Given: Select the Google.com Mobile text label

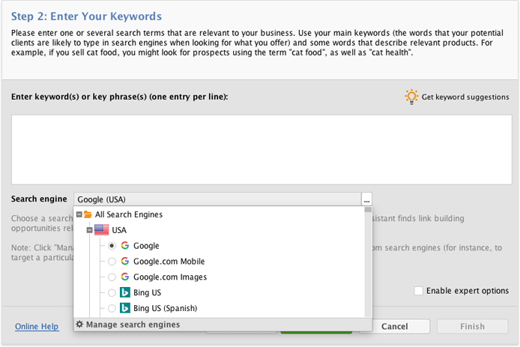Looking at the screenshot, I should (169, 262).
